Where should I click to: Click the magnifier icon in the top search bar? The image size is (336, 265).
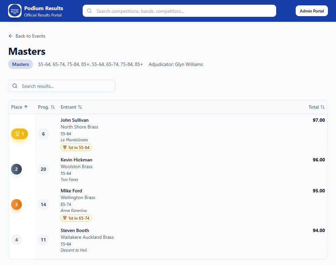[89, 11]
